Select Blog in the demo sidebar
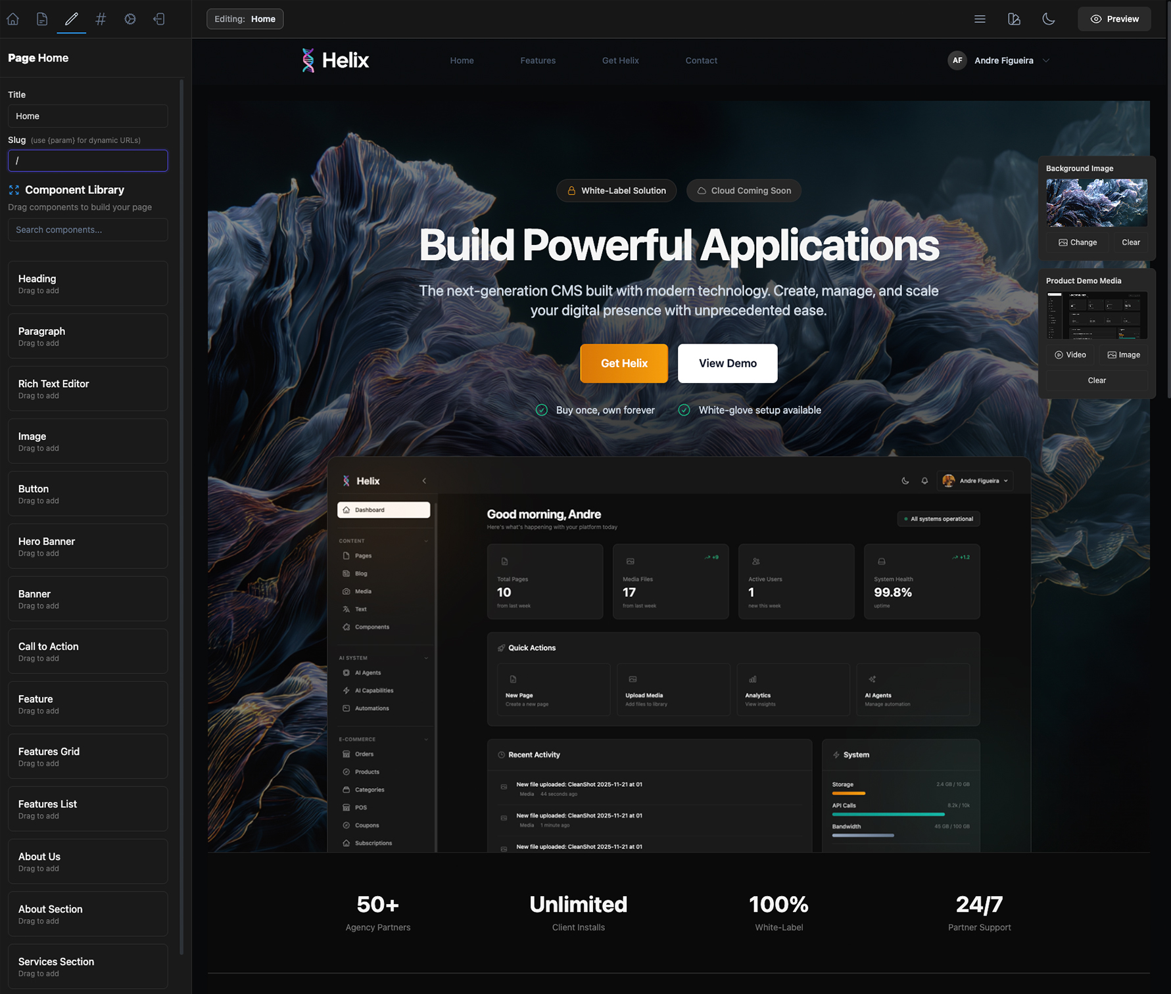1171x994 pixels. pos(361,574)
